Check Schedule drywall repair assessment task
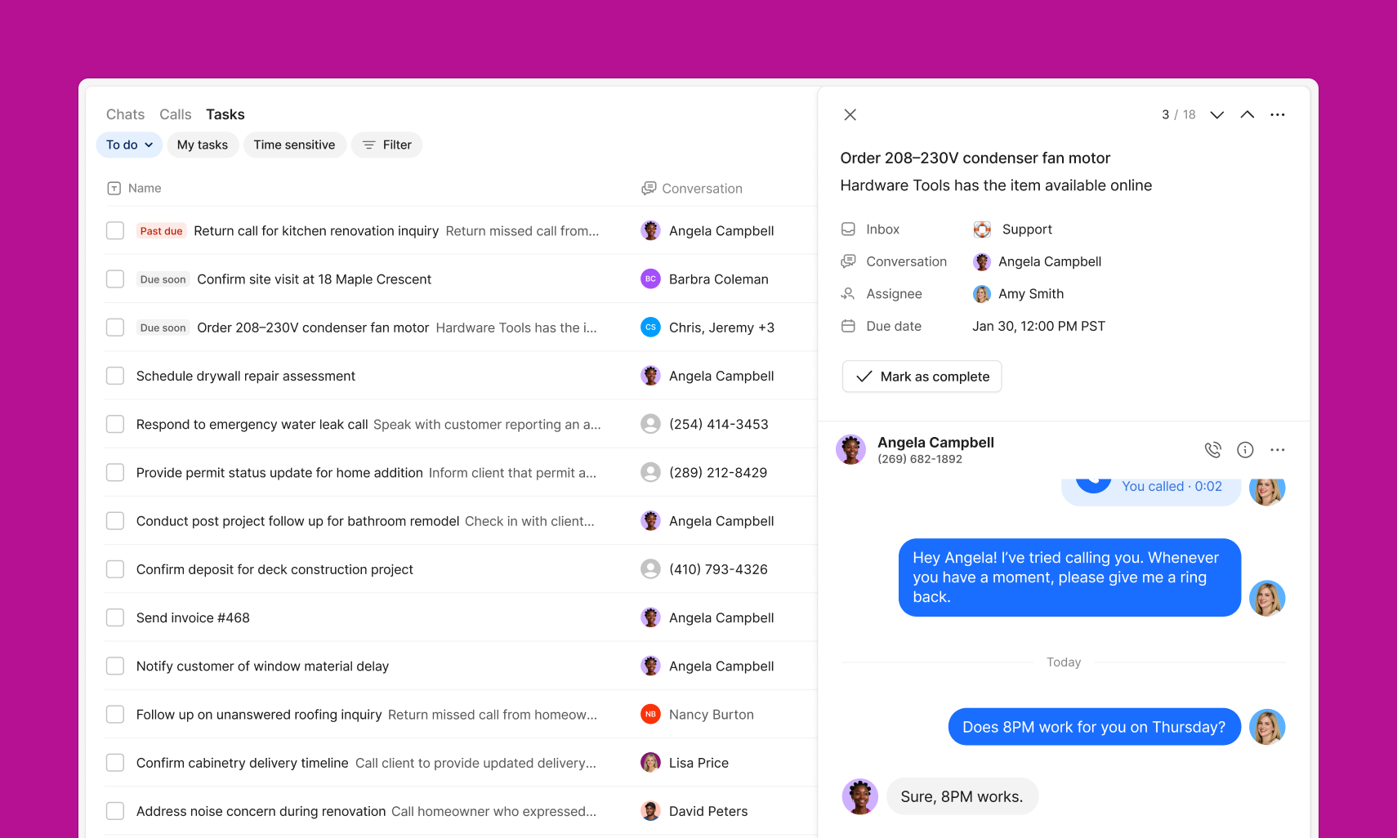 pos(115,376)
